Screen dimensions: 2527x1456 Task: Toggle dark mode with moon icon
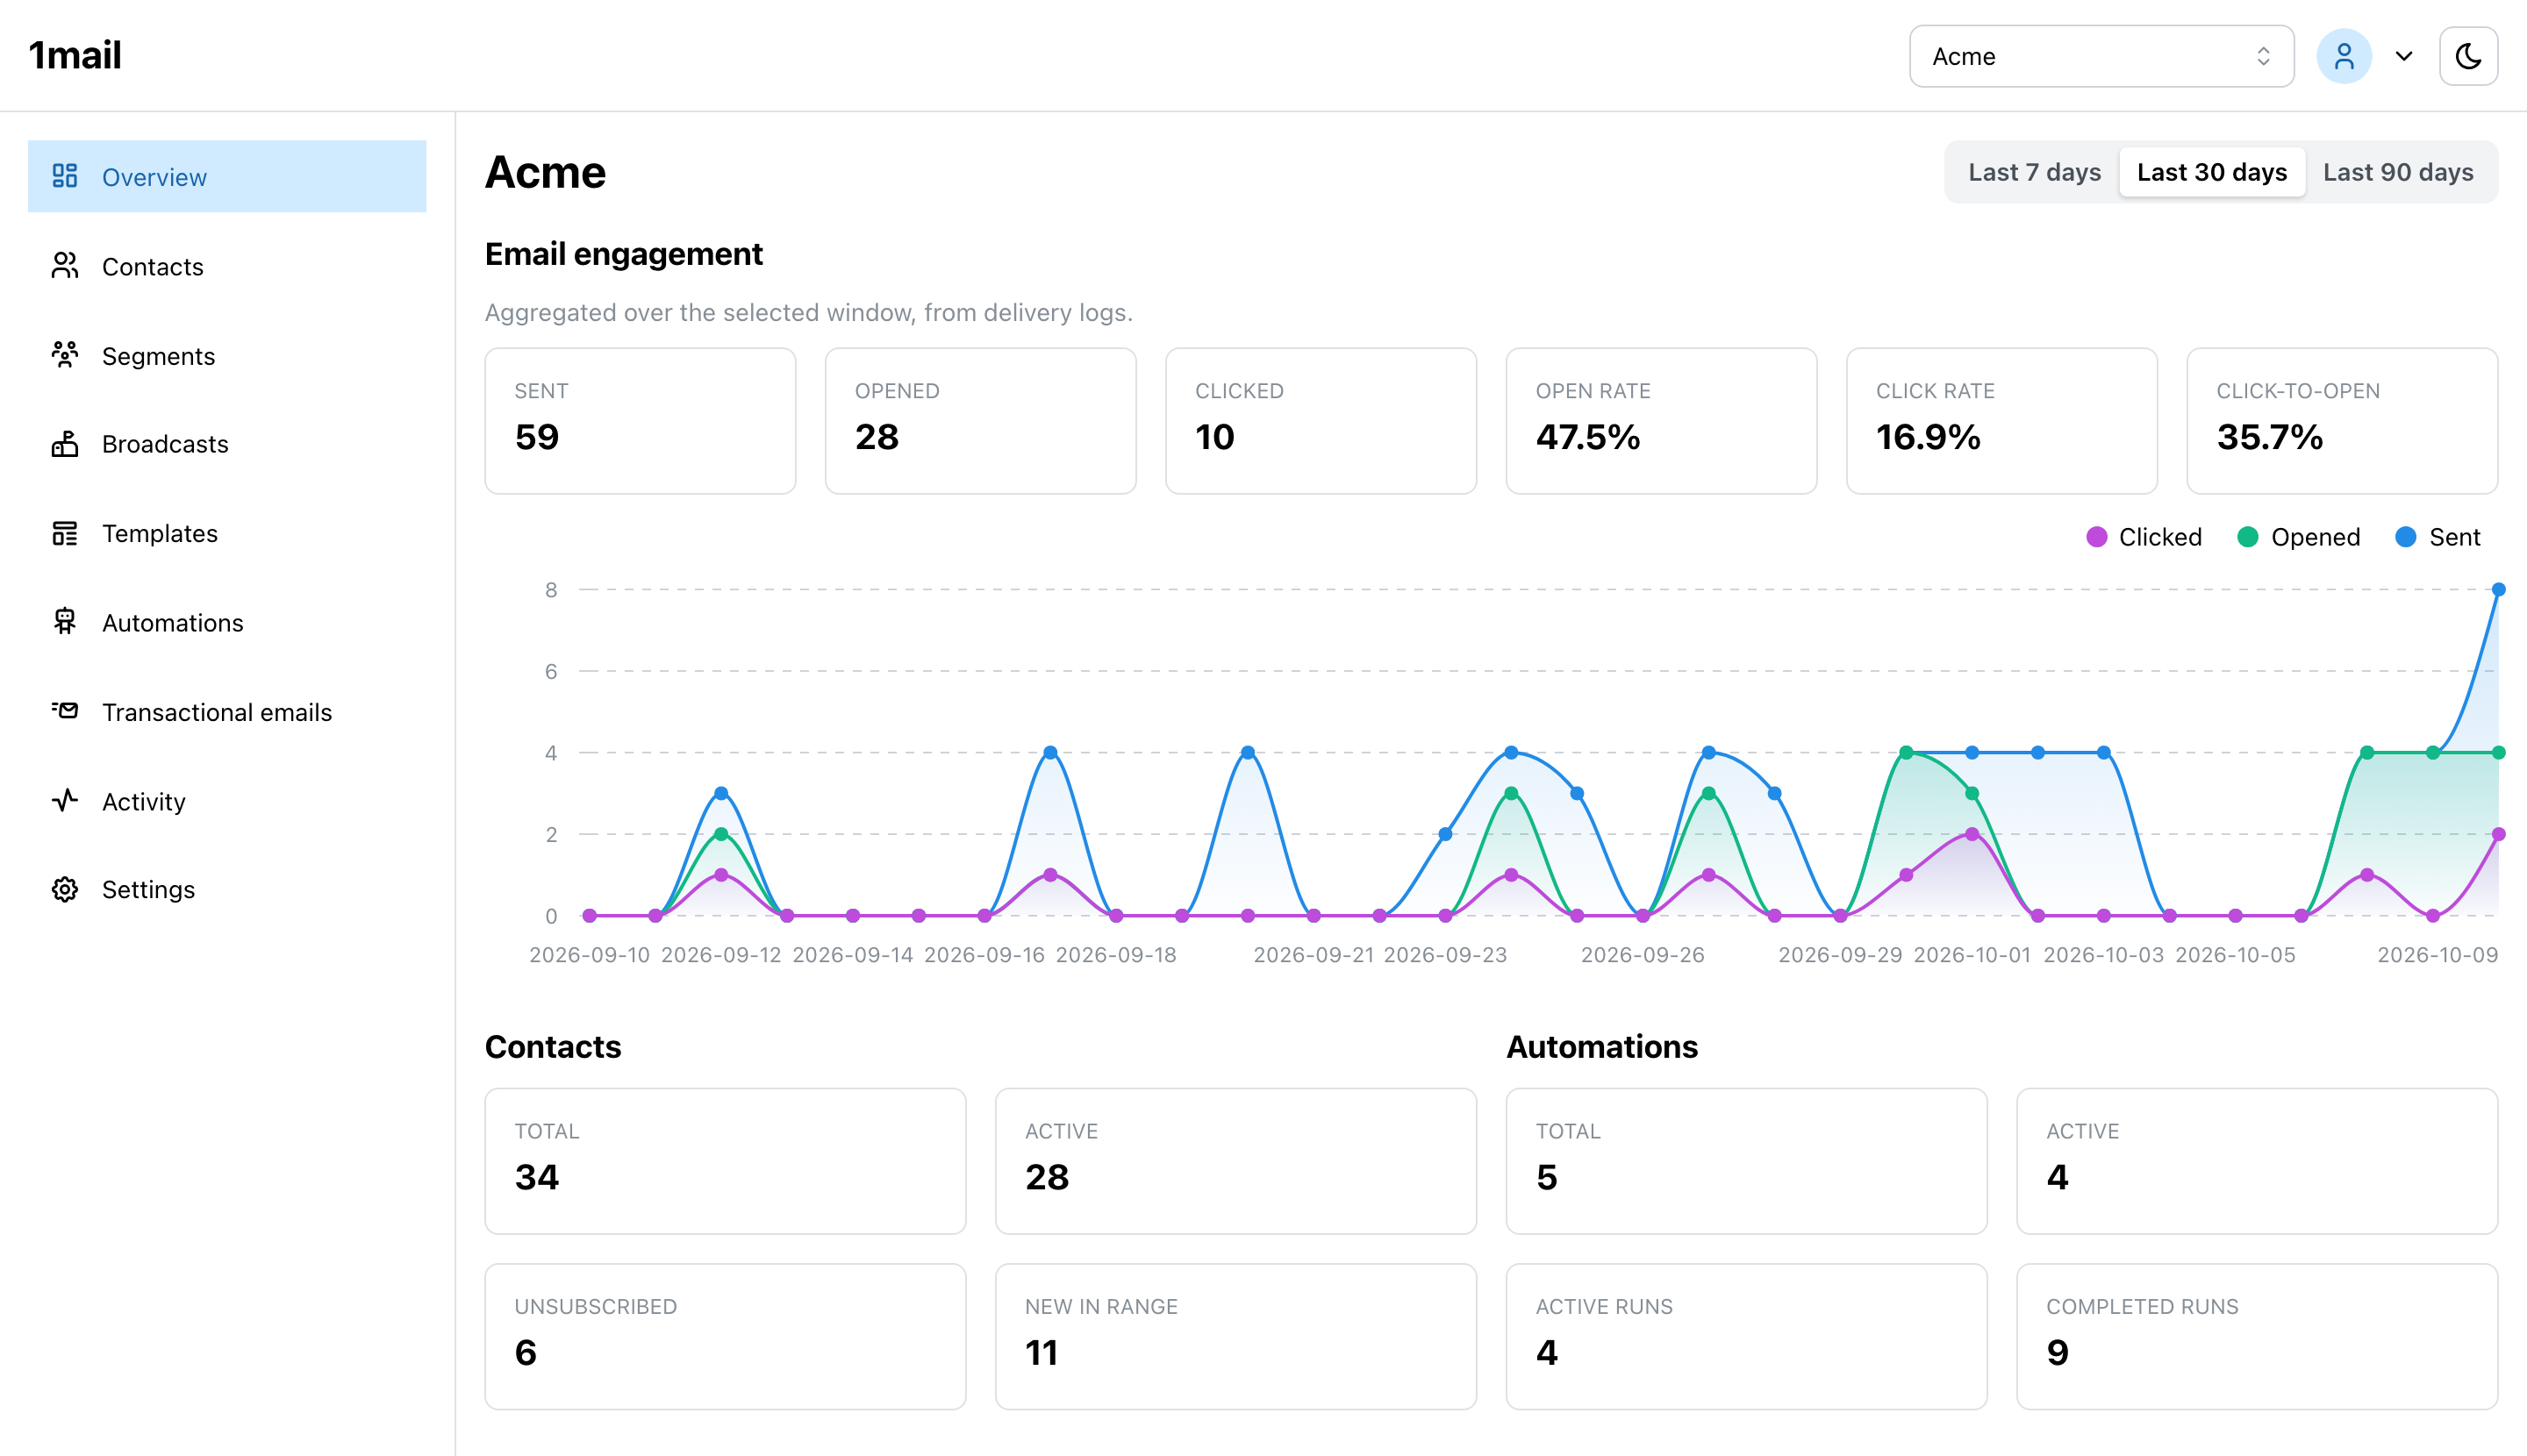[x=2468, y=56]
